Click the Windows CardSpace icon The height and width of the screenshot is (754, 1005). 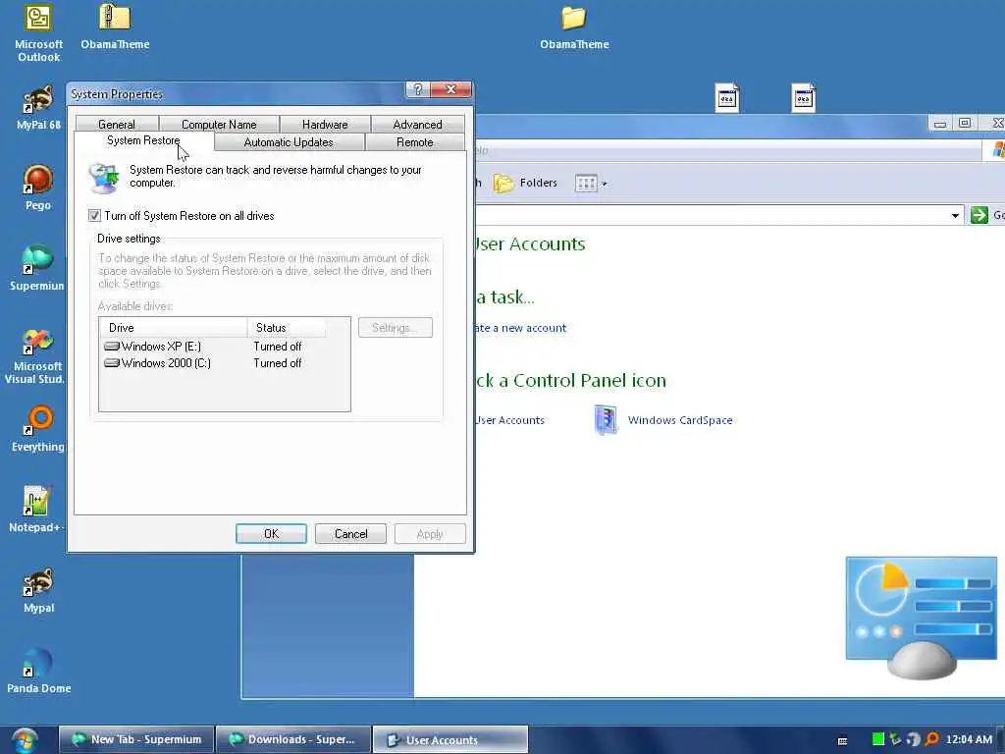[605, 420]
